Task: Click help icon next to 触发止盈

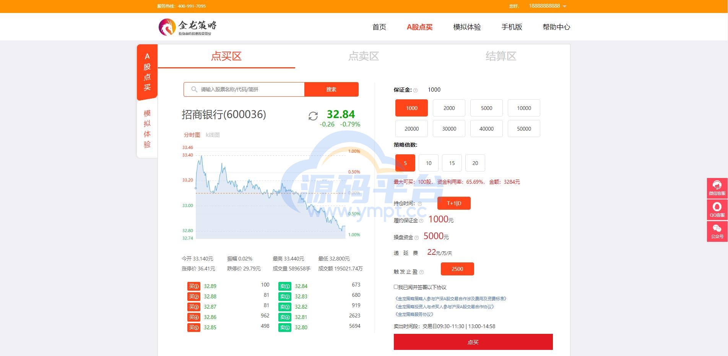Action: 421,272
